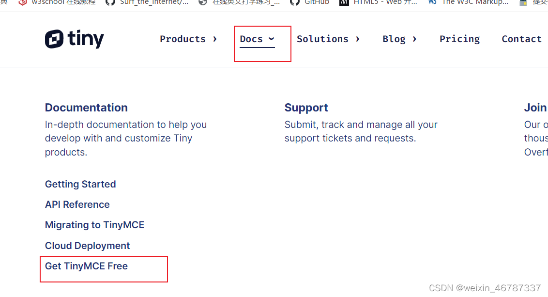Open the Support section heading

306,108
